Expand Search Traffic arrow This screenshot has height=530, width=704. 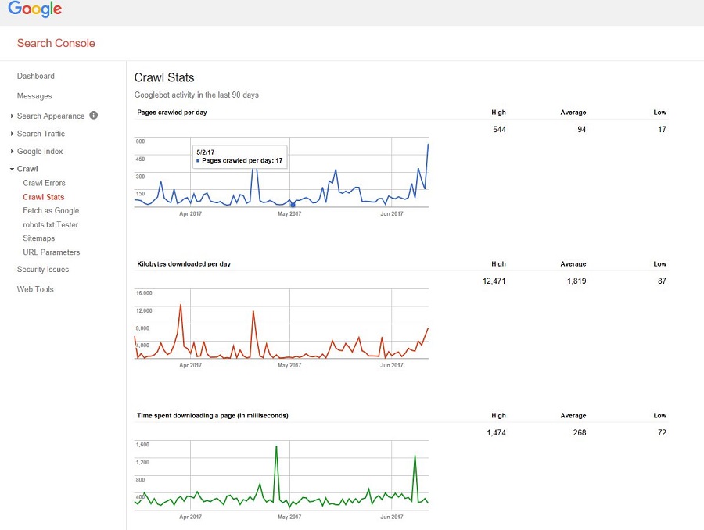point(12,134)
